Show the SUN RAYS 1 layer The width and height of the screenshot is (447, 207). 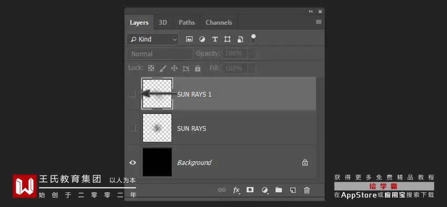click(x=132, y=94)
